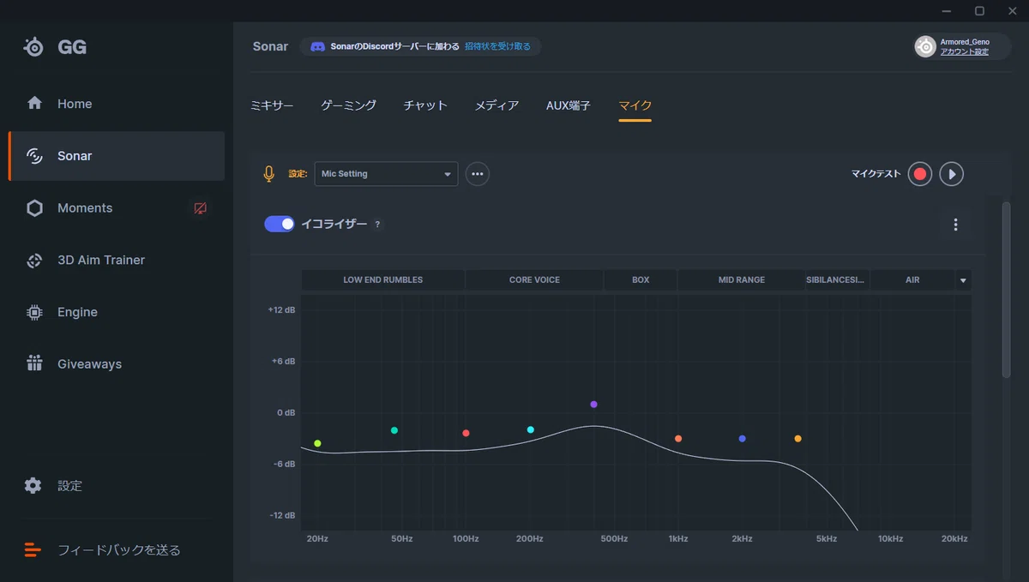Click the equalizer question mark help icon
This screenshot has width=1029, height=582.
[377, 225]
